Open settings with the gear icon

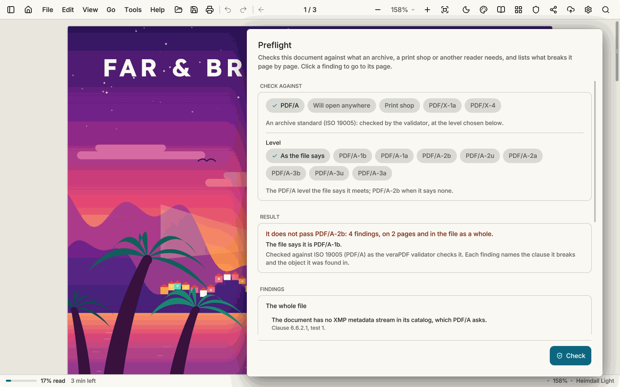588,10
